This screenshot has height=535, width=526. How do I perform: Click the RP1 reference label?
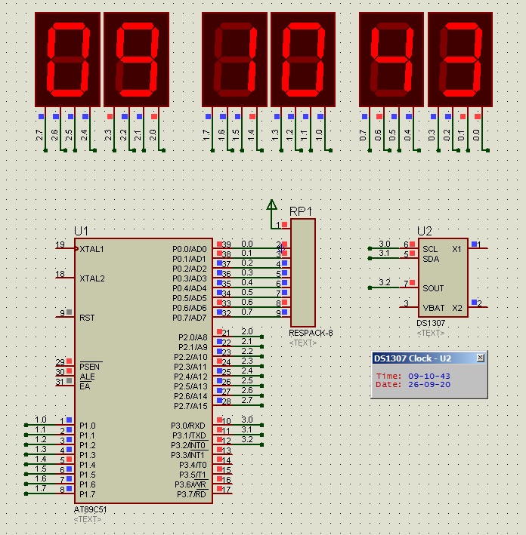(301, 211)
